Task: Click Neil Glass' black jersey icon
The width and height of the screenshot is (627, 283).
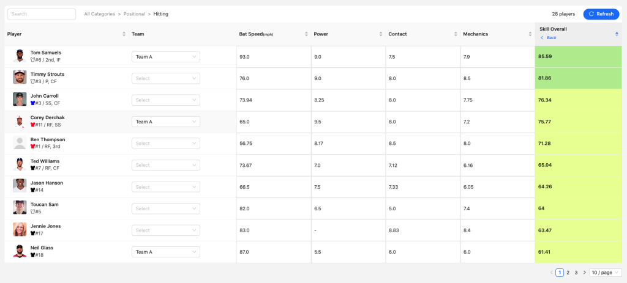Action: 33,255
